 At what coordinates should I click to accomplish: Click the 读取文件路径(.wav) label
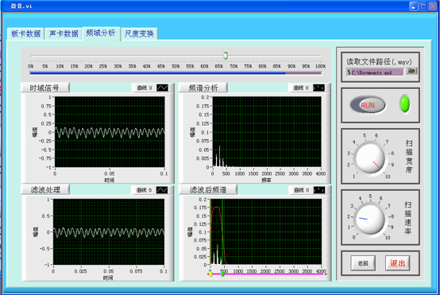point(379,61)
